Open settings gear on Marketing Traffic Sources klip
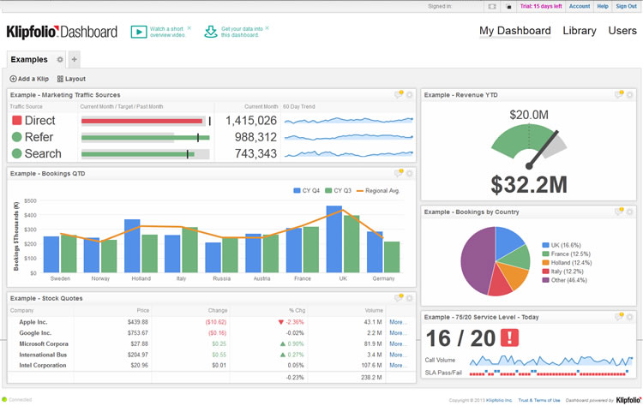 point(410,95)
